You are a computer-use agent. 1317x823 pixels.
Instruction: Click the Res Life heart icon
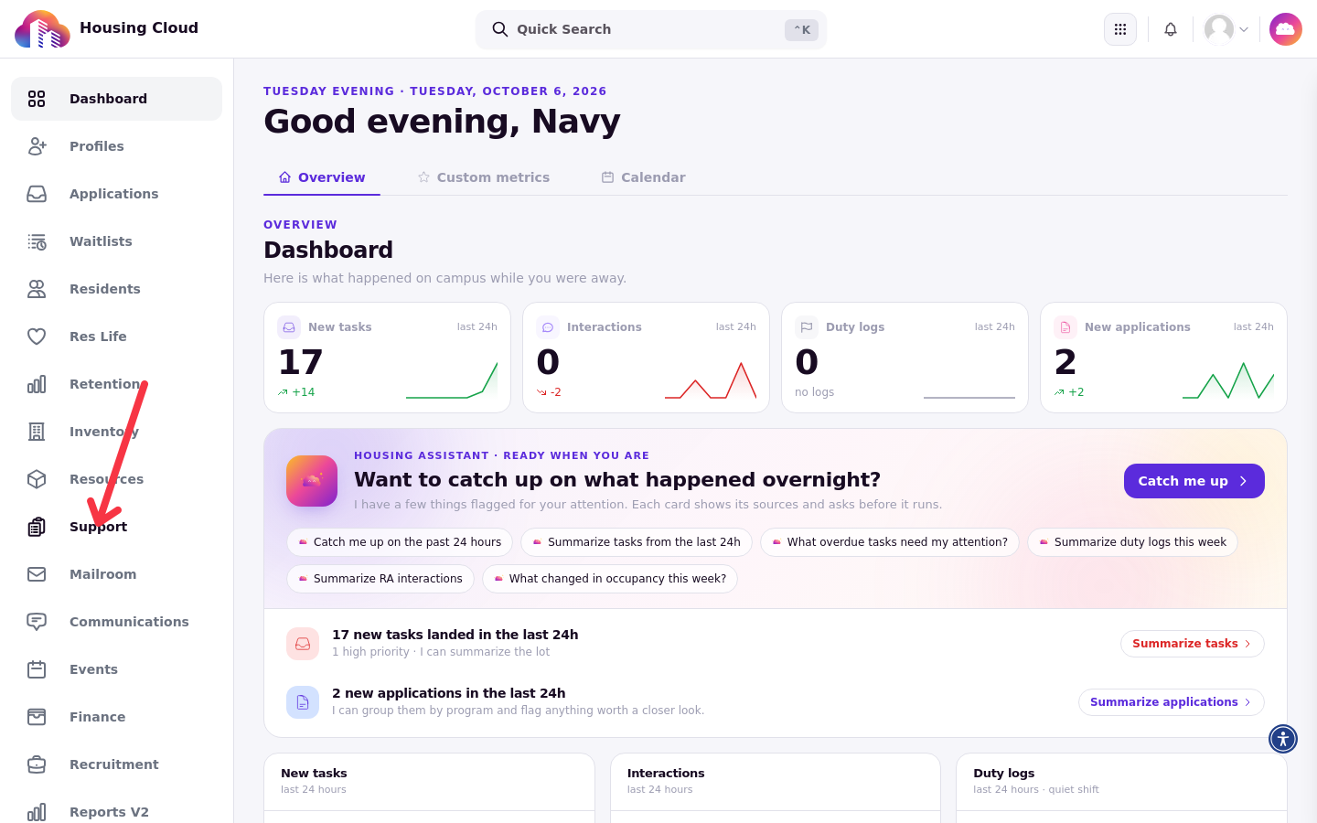coord(37,337)
